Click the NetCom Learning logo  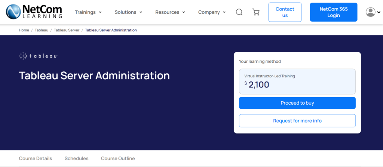34,12
